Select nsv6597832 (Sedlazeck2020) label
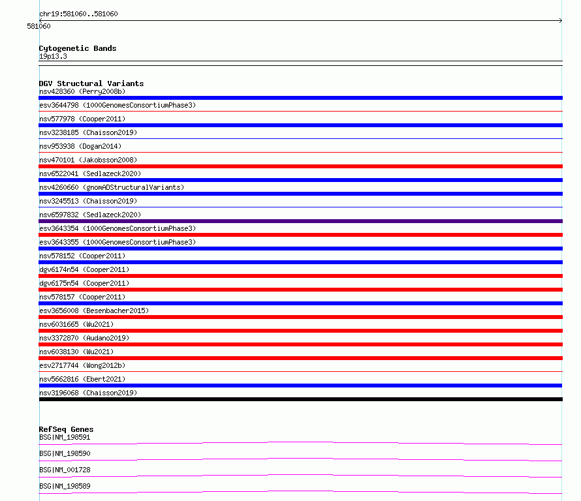The image size is (581, 501). (90, 215)
